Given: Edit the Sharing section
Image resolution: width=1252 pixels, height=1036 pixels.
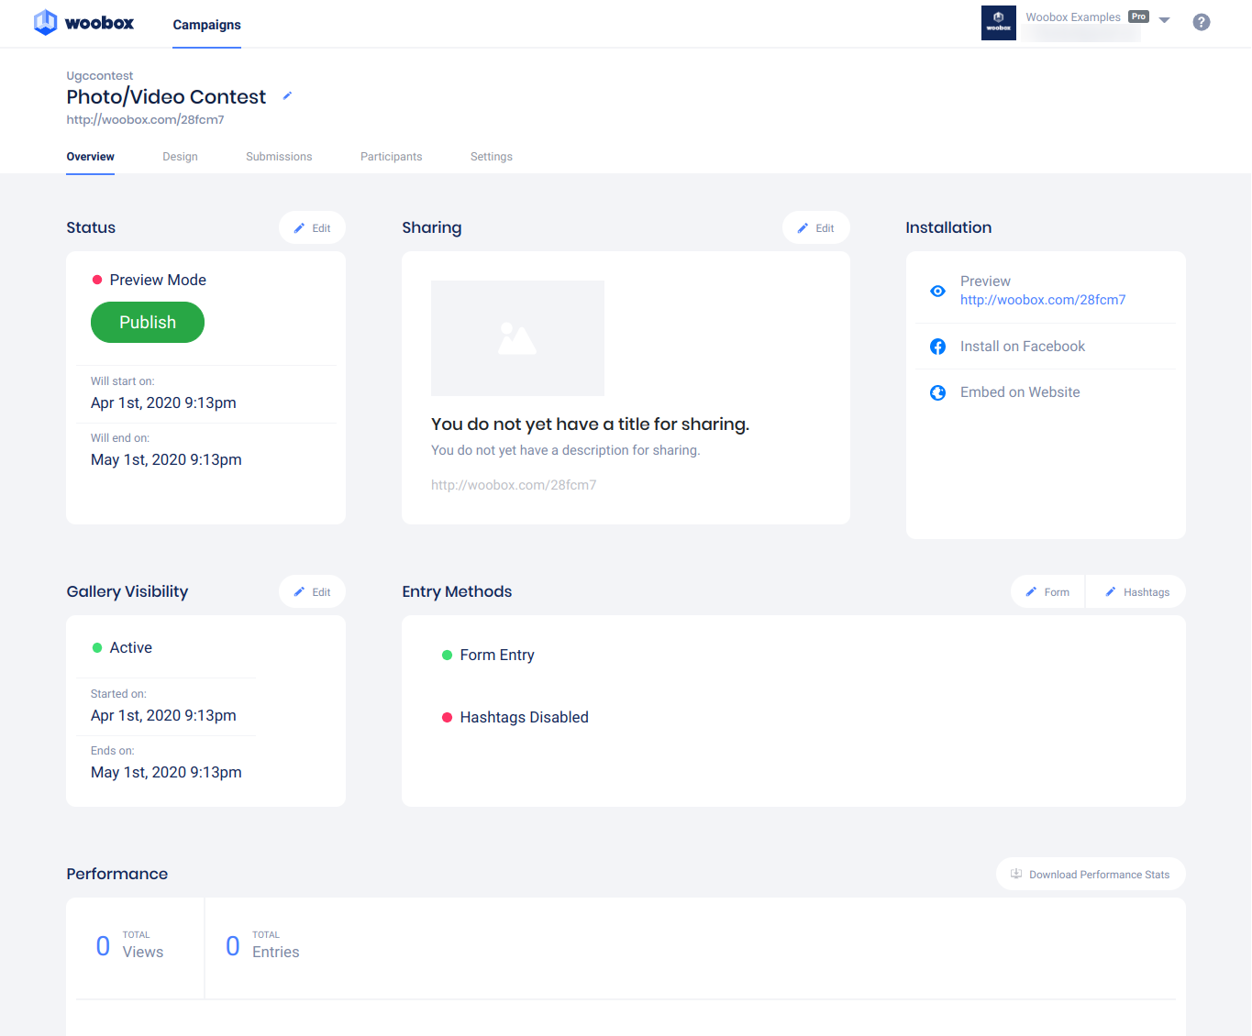Looking at the screenshot, I should click(x=815, y=228).
